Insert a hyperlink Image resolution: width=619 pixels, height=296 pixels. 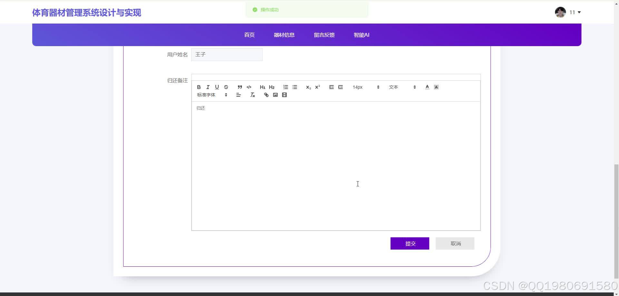(266, 95)
